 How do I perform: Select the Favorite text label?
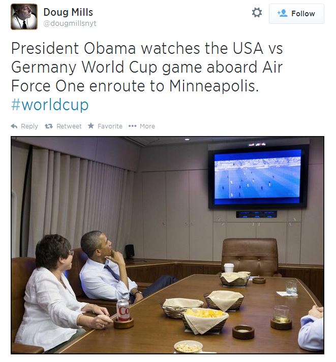(x=110, y=126)
